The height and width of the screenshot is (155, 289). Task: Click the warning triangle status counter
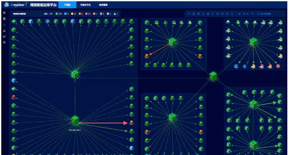[x=116, y=14]
